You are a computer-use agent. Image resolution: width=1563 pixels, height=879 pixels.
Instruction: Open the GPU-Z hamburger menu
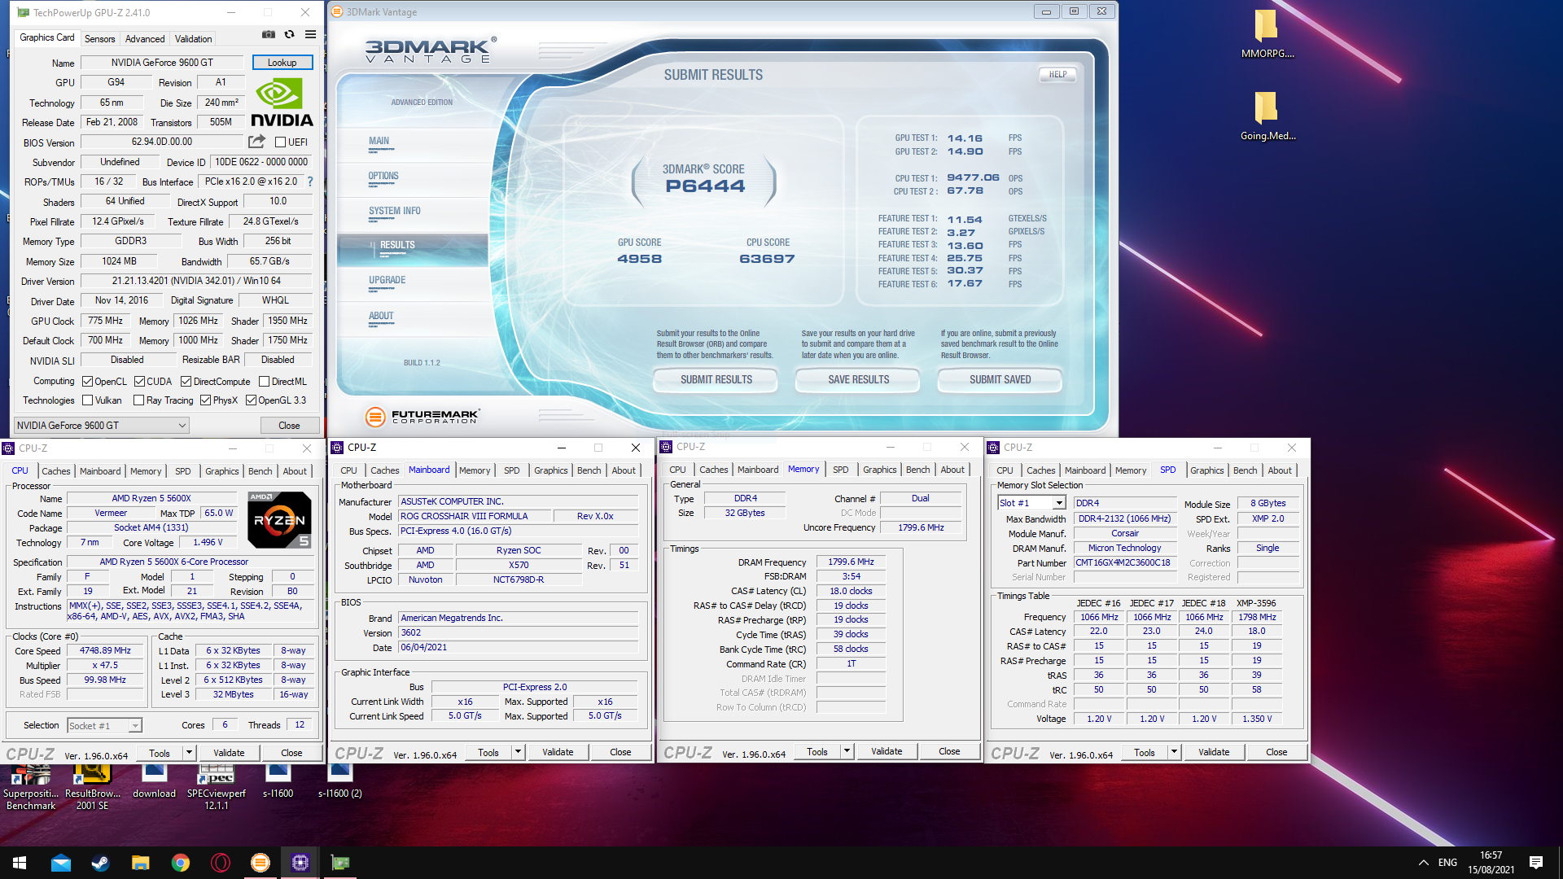click(310, 35)
